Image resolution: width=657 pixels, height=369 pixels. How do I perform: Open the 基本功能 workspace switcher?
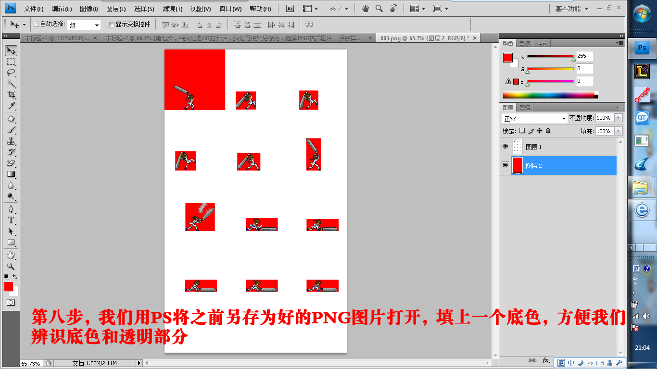(x=572, y=9)
